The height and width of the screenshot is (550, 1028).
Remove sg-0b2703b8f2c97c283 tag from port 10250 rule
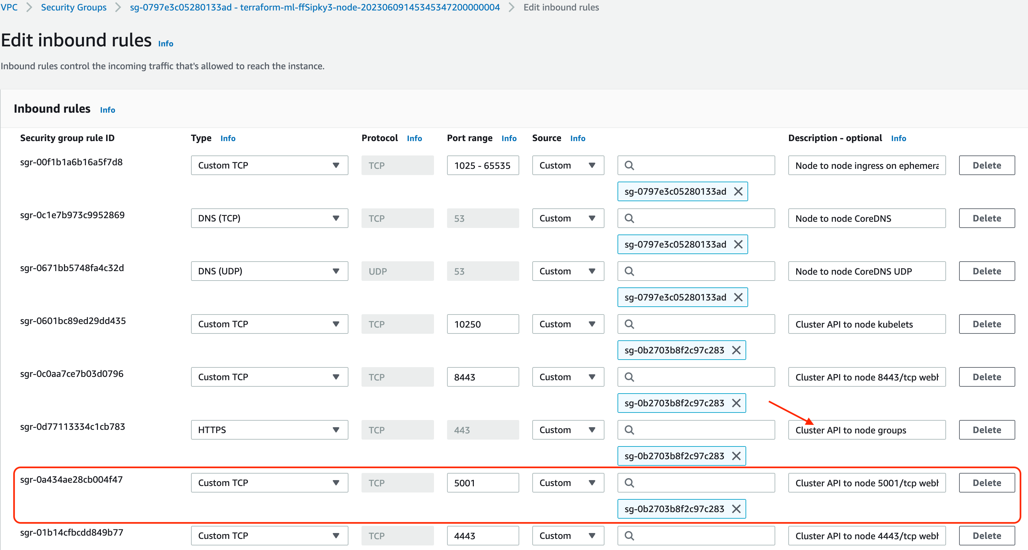pos(736,350)
